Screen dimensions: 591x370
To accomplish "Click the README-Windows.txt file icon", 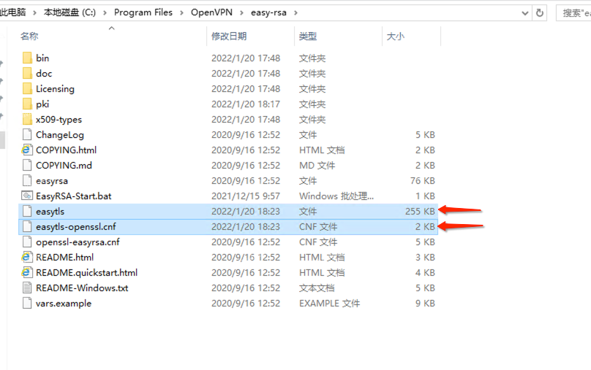I will pos(27,288).
